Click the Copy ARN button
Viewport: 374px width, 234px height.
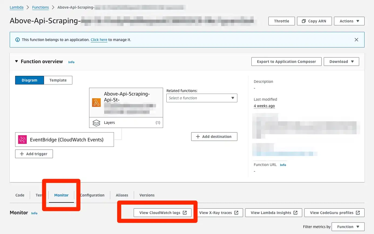pyautogui.click(x=314, y=21)
